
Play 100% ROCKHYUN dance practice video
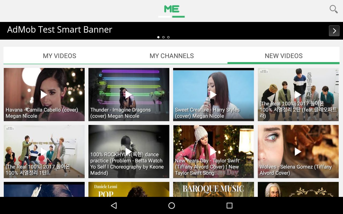click(129, 151)
